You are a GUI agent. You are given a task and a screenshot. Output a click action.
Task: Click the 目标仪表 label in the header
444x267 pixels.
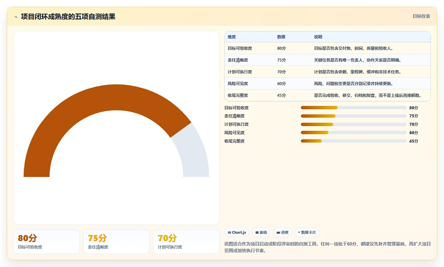[x=421, y=16]
